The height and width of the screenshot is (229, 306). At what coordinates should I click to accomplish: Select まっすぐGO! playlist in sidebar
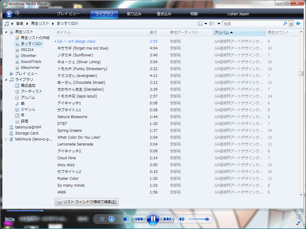pyautogui.click(x=29, y=44)
